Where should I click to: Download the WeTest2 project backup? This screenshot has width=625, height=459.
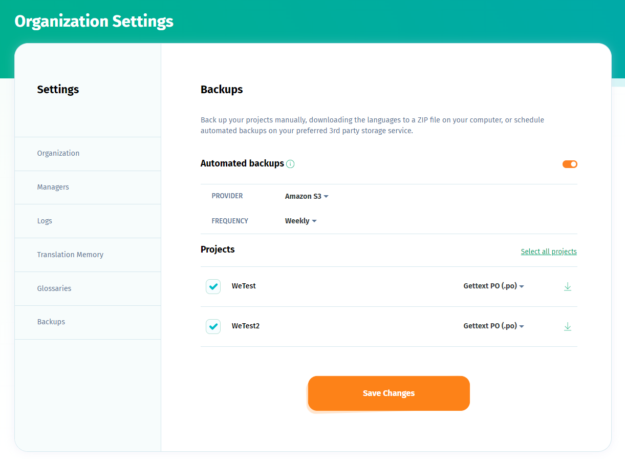[568, 326]
